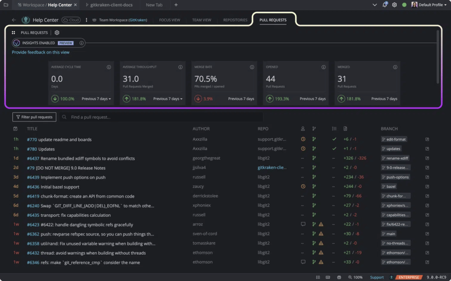Click the insights panel vertical scrollbar
This screenshot has width=451, height=281.
[x=438, y=57]
